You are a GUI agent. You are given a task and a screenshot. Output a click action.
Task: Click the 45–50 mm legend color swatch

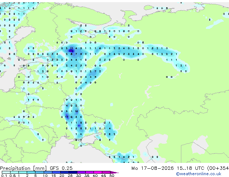pos(106,172)
